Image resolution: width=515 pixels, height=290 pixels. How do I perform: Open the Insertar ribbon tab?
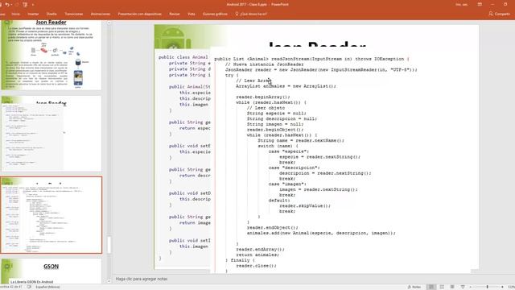tap(33, 14)
